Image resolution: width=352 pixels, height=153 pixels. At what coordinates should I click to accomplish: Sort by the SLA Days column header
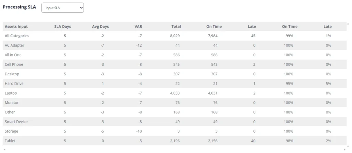(63, 26)
